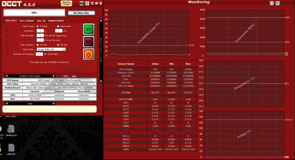Collapse the System Information panel with round button
Viewport: 295px width, 160px height.
[53, 76]
